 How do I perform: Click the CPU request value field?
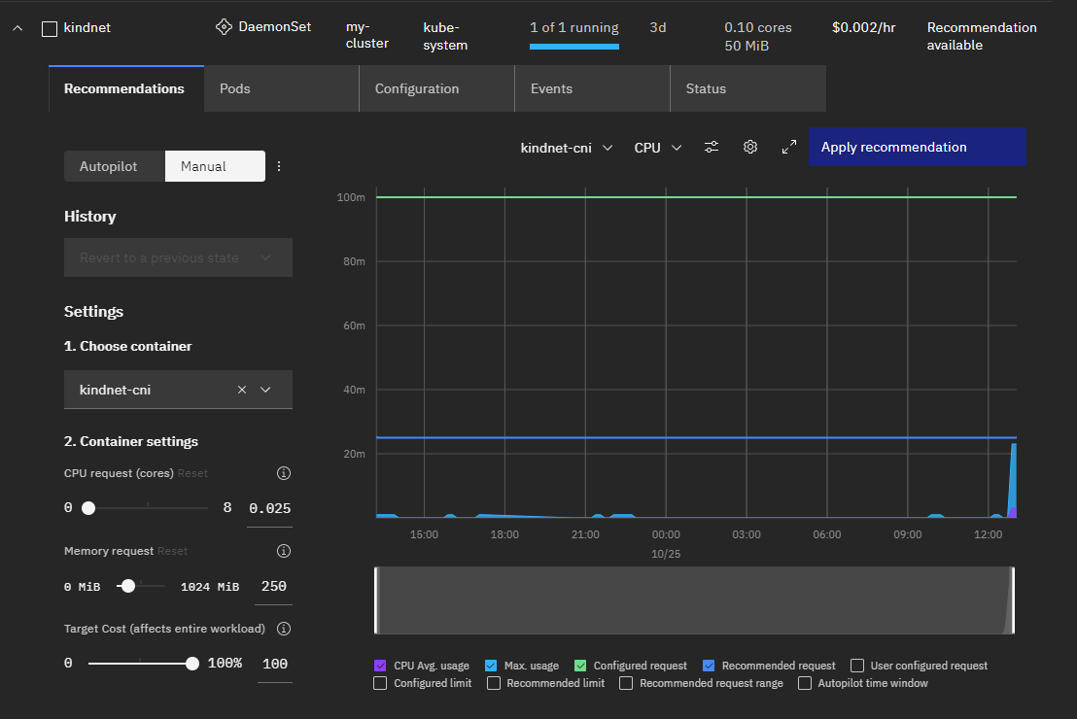[269, 508]
